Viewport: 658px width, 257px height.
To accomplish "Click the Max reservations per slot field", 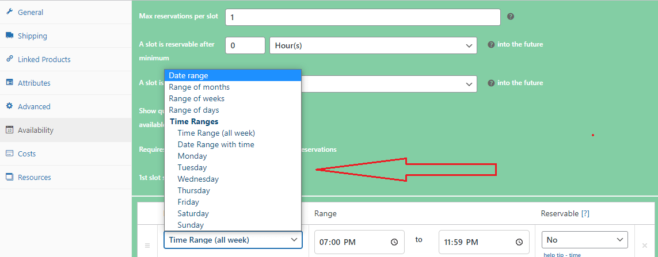I will tap(363, 17).
